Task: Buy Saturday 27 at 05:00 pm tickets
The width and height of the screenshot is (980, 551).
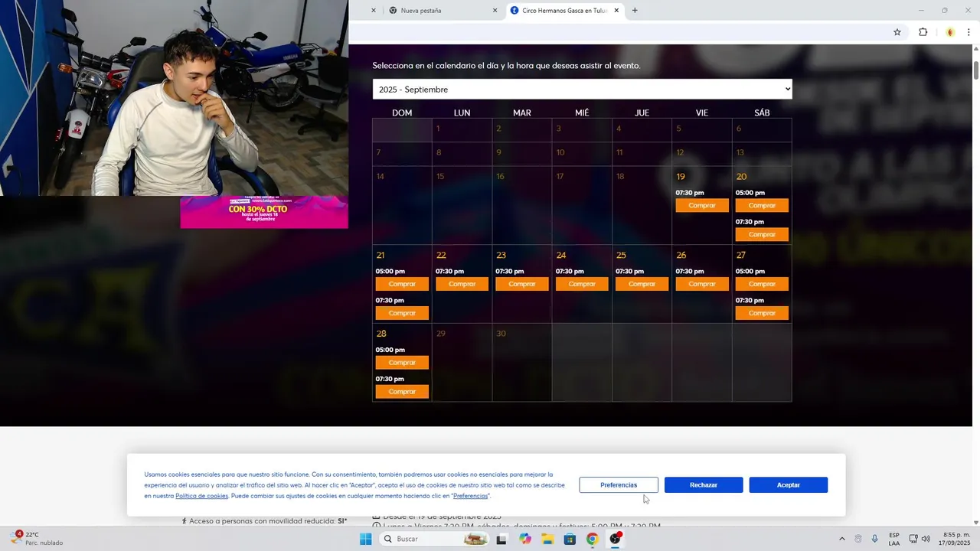Action: tap(762, 284)
